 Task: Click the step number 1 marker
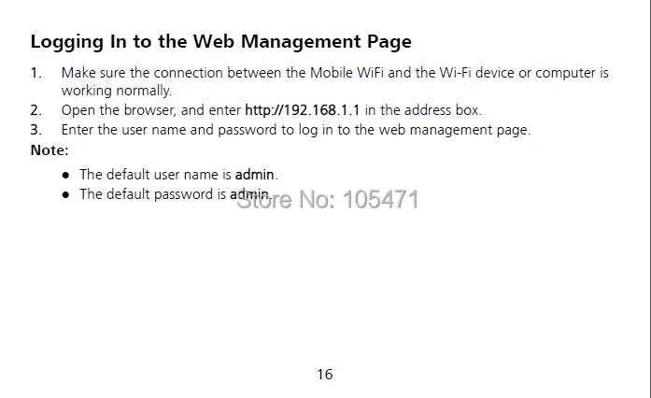36,73
